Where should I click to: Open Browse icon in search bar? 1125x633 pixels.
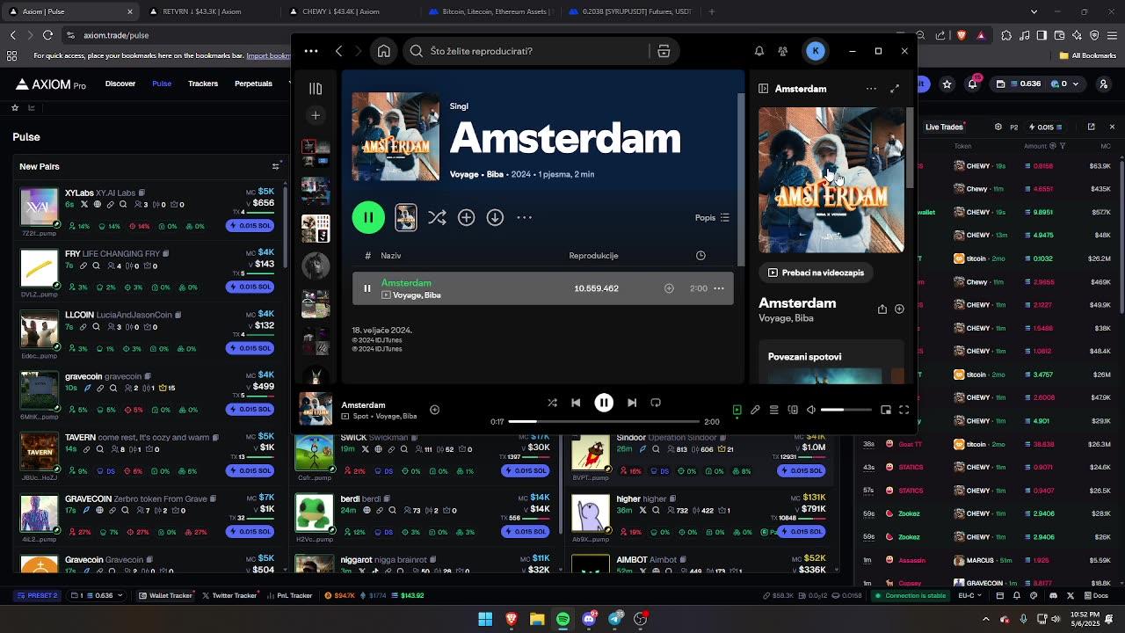pos(664,51)
